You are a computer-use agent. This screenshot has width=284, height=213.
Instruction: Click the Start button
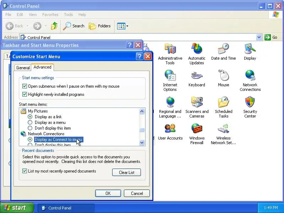[17, 208]
